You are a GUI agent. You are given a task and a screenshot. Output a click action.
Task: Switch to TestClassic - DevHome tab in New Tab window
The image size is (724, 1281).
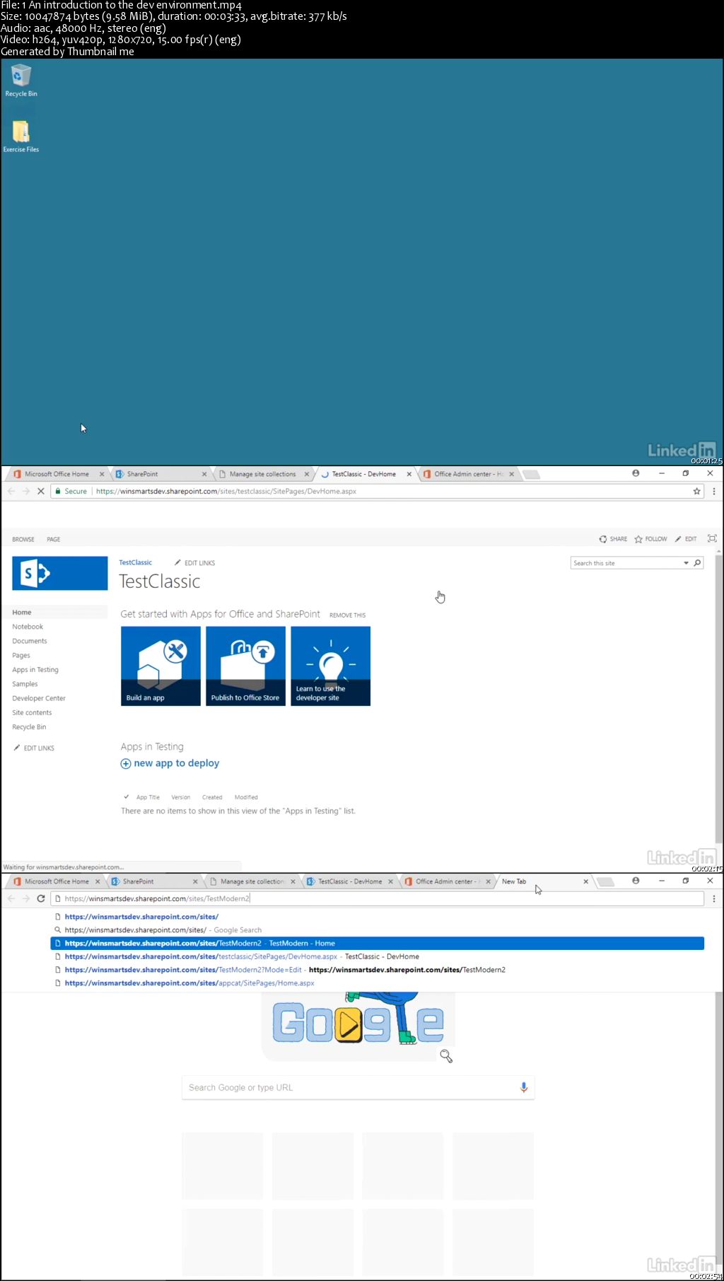coord(349,881)
